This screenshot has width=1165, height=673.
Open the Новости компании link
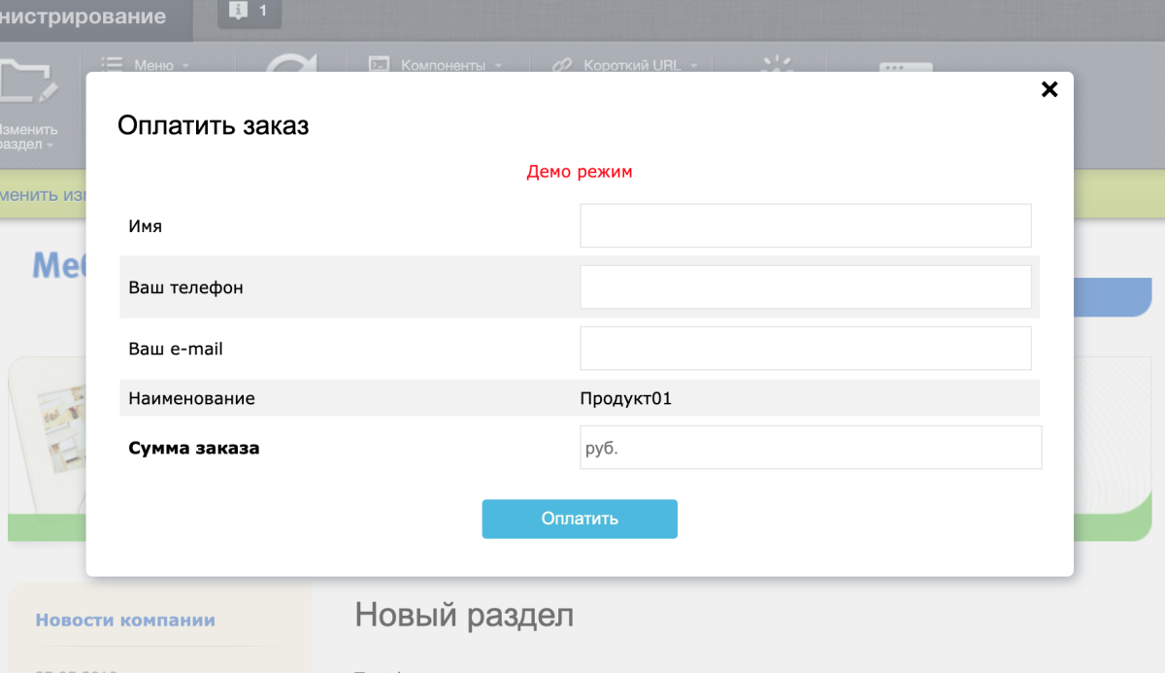click(125, 619)
